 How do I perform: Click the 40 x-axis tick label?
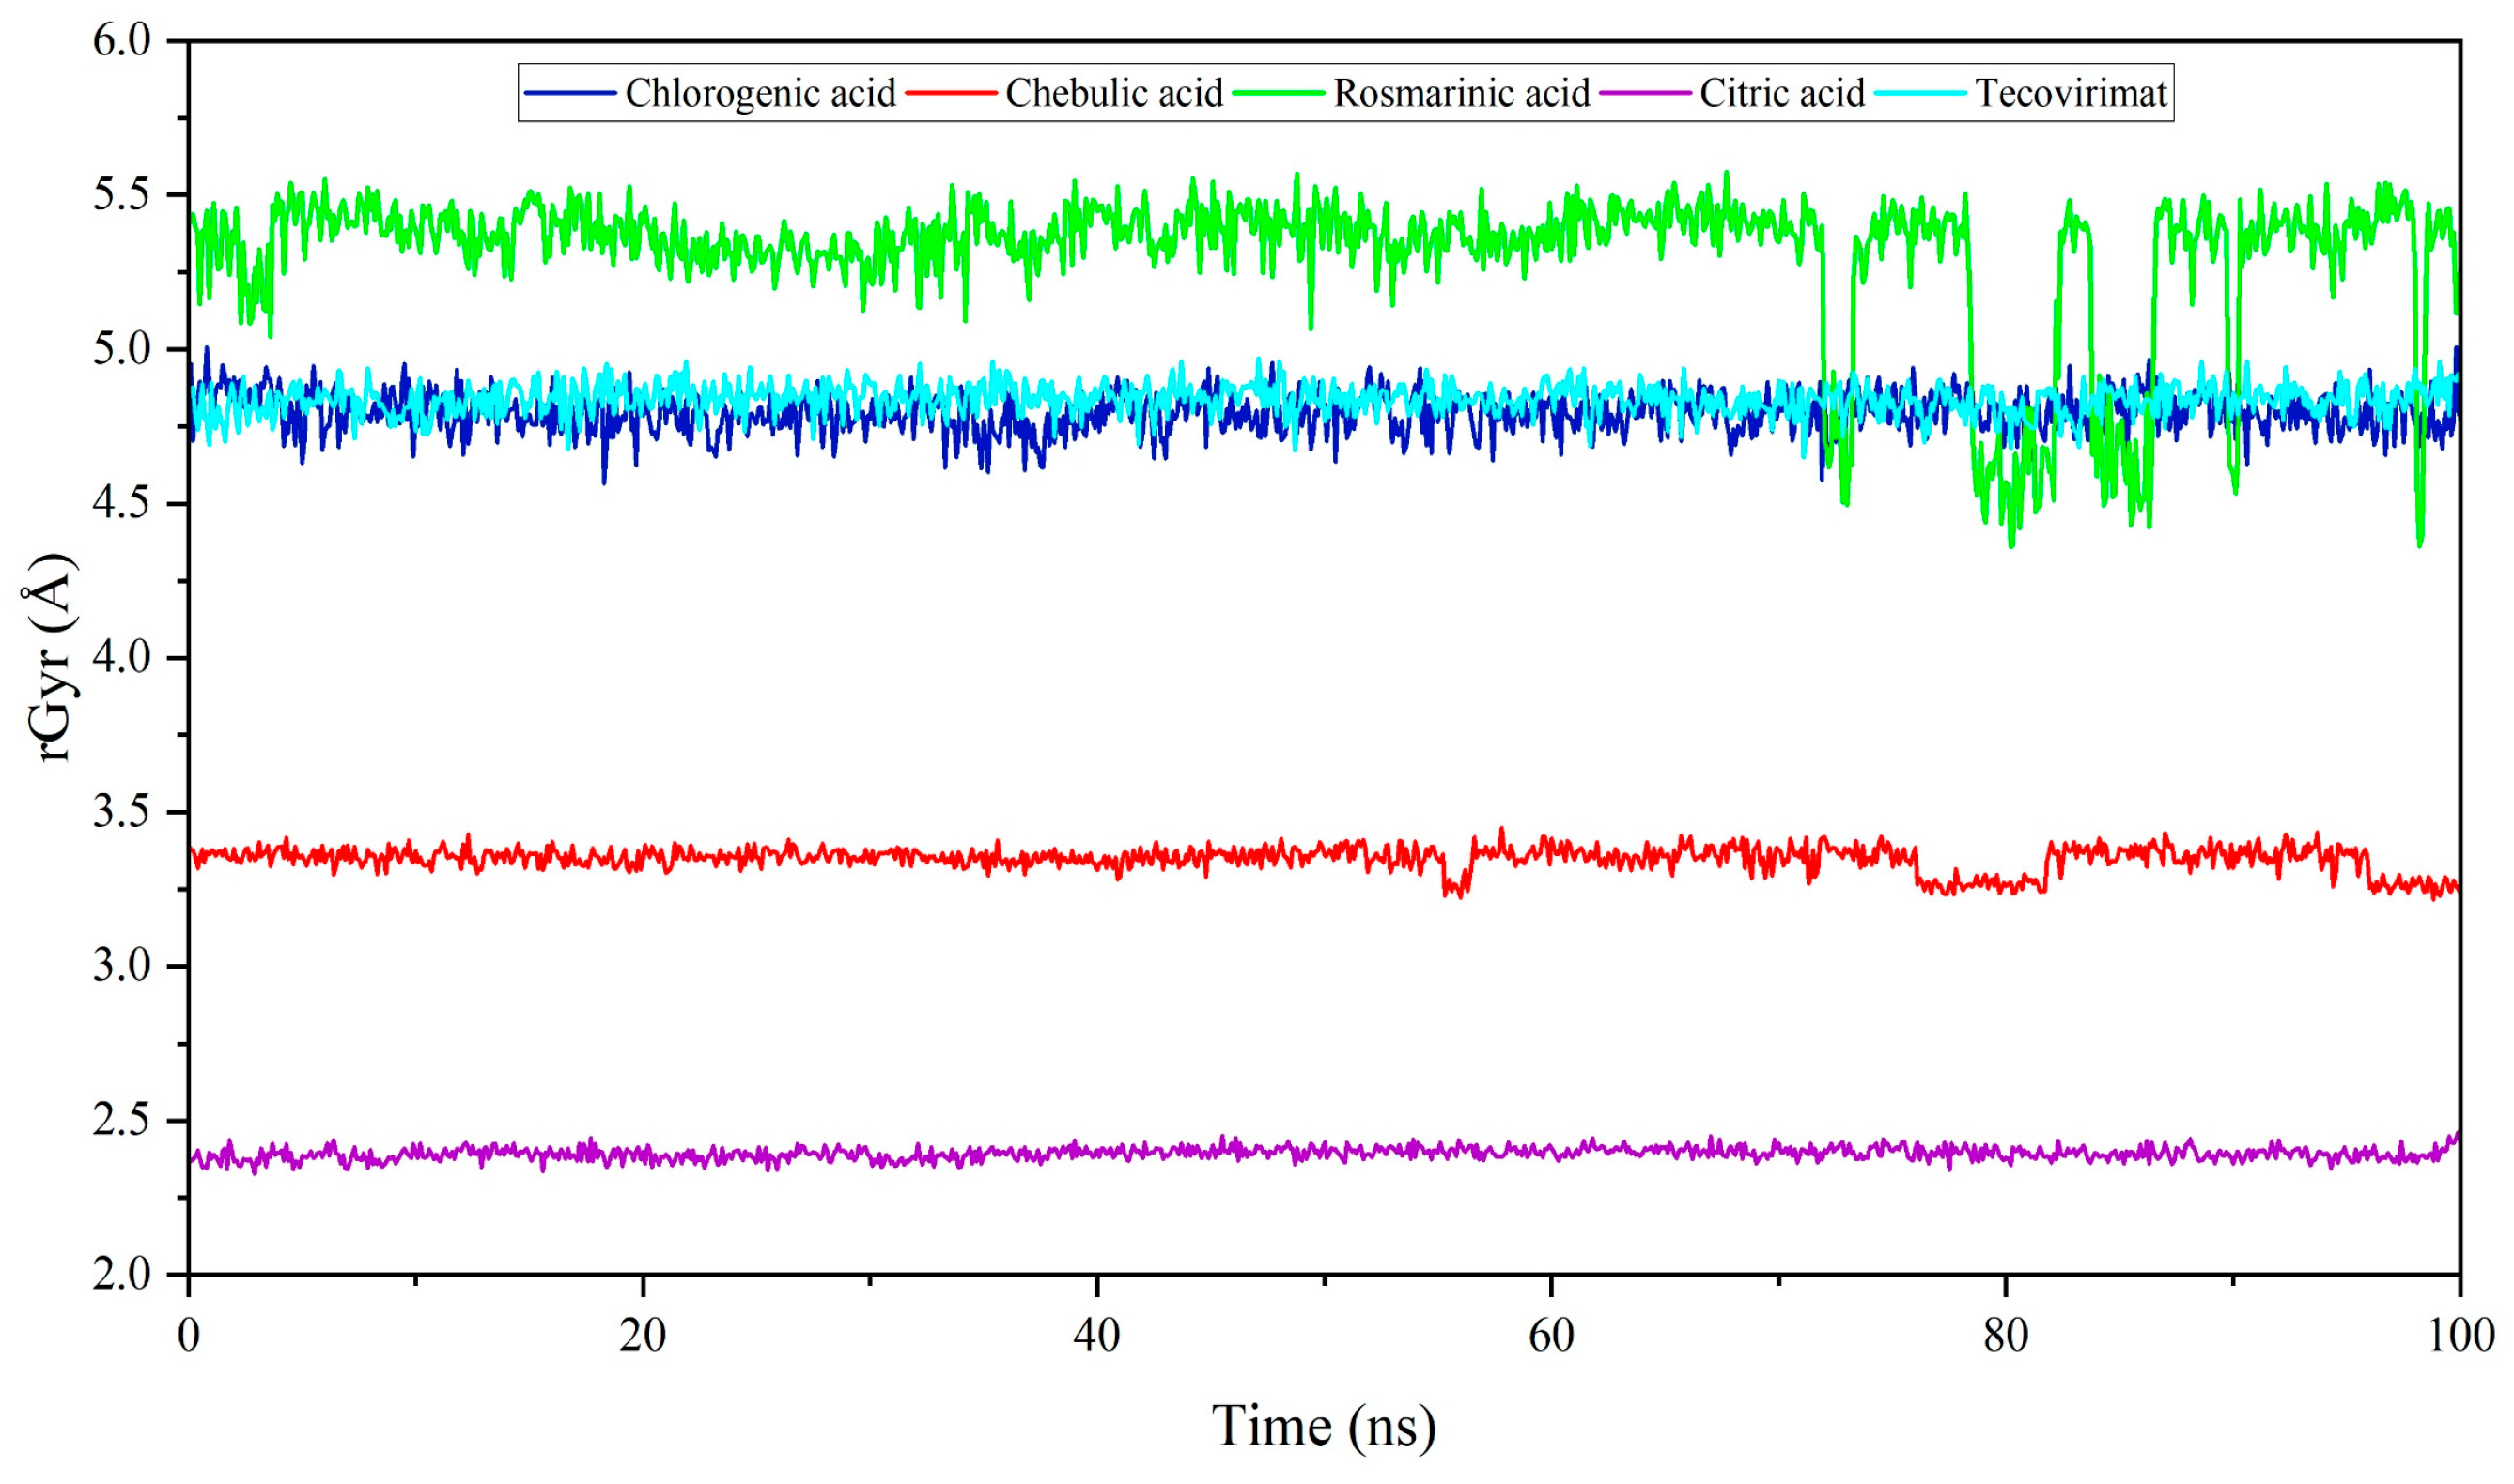point(1095,1337)
